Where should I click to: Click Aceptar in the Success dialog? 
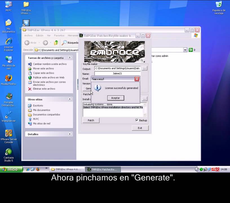point(116,98)
